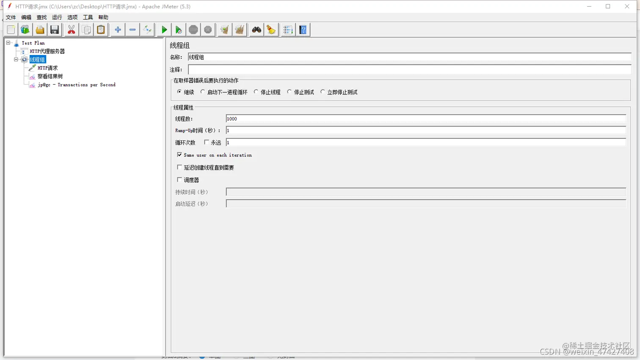
Task: Start the test with green play icon
Action: 164,30
